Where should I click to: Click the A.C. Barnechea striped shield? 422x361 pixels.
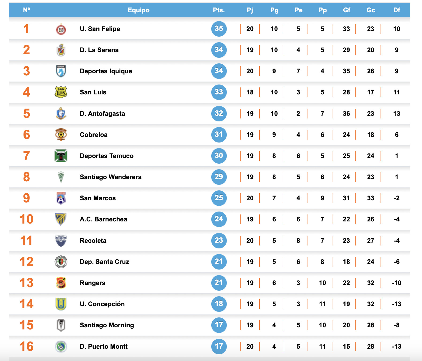(61, 219)
